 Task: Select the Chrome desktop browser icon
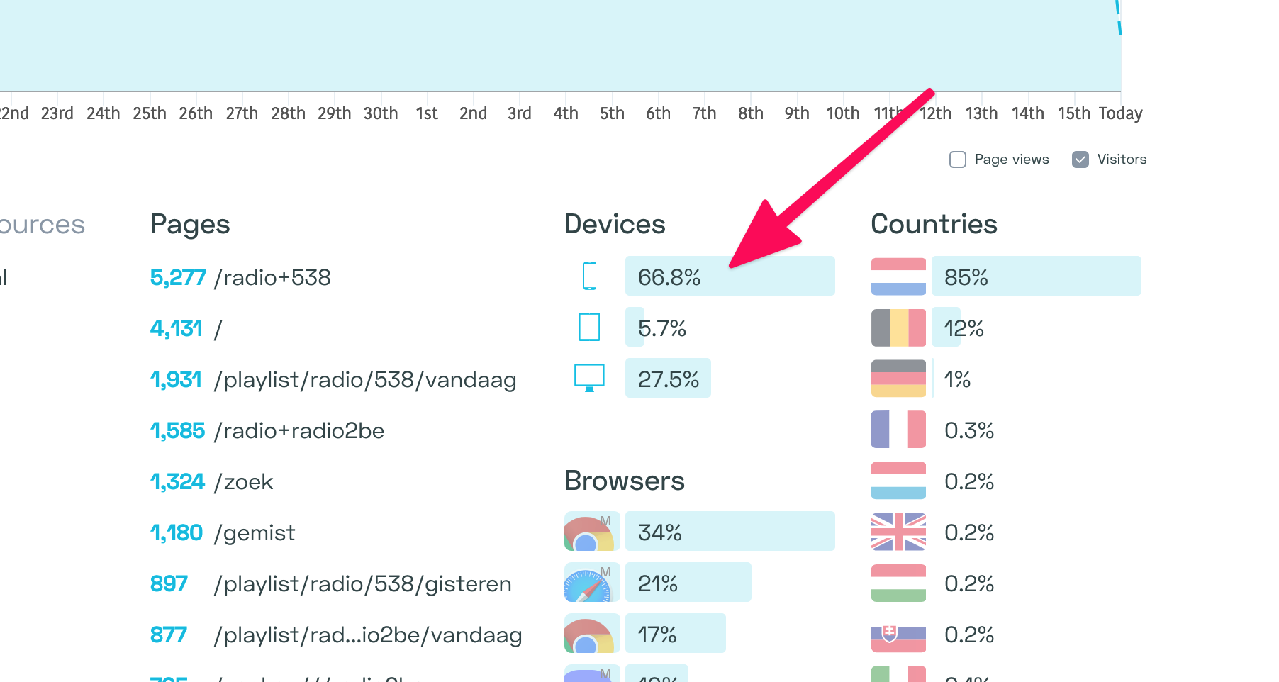point(591,633)
